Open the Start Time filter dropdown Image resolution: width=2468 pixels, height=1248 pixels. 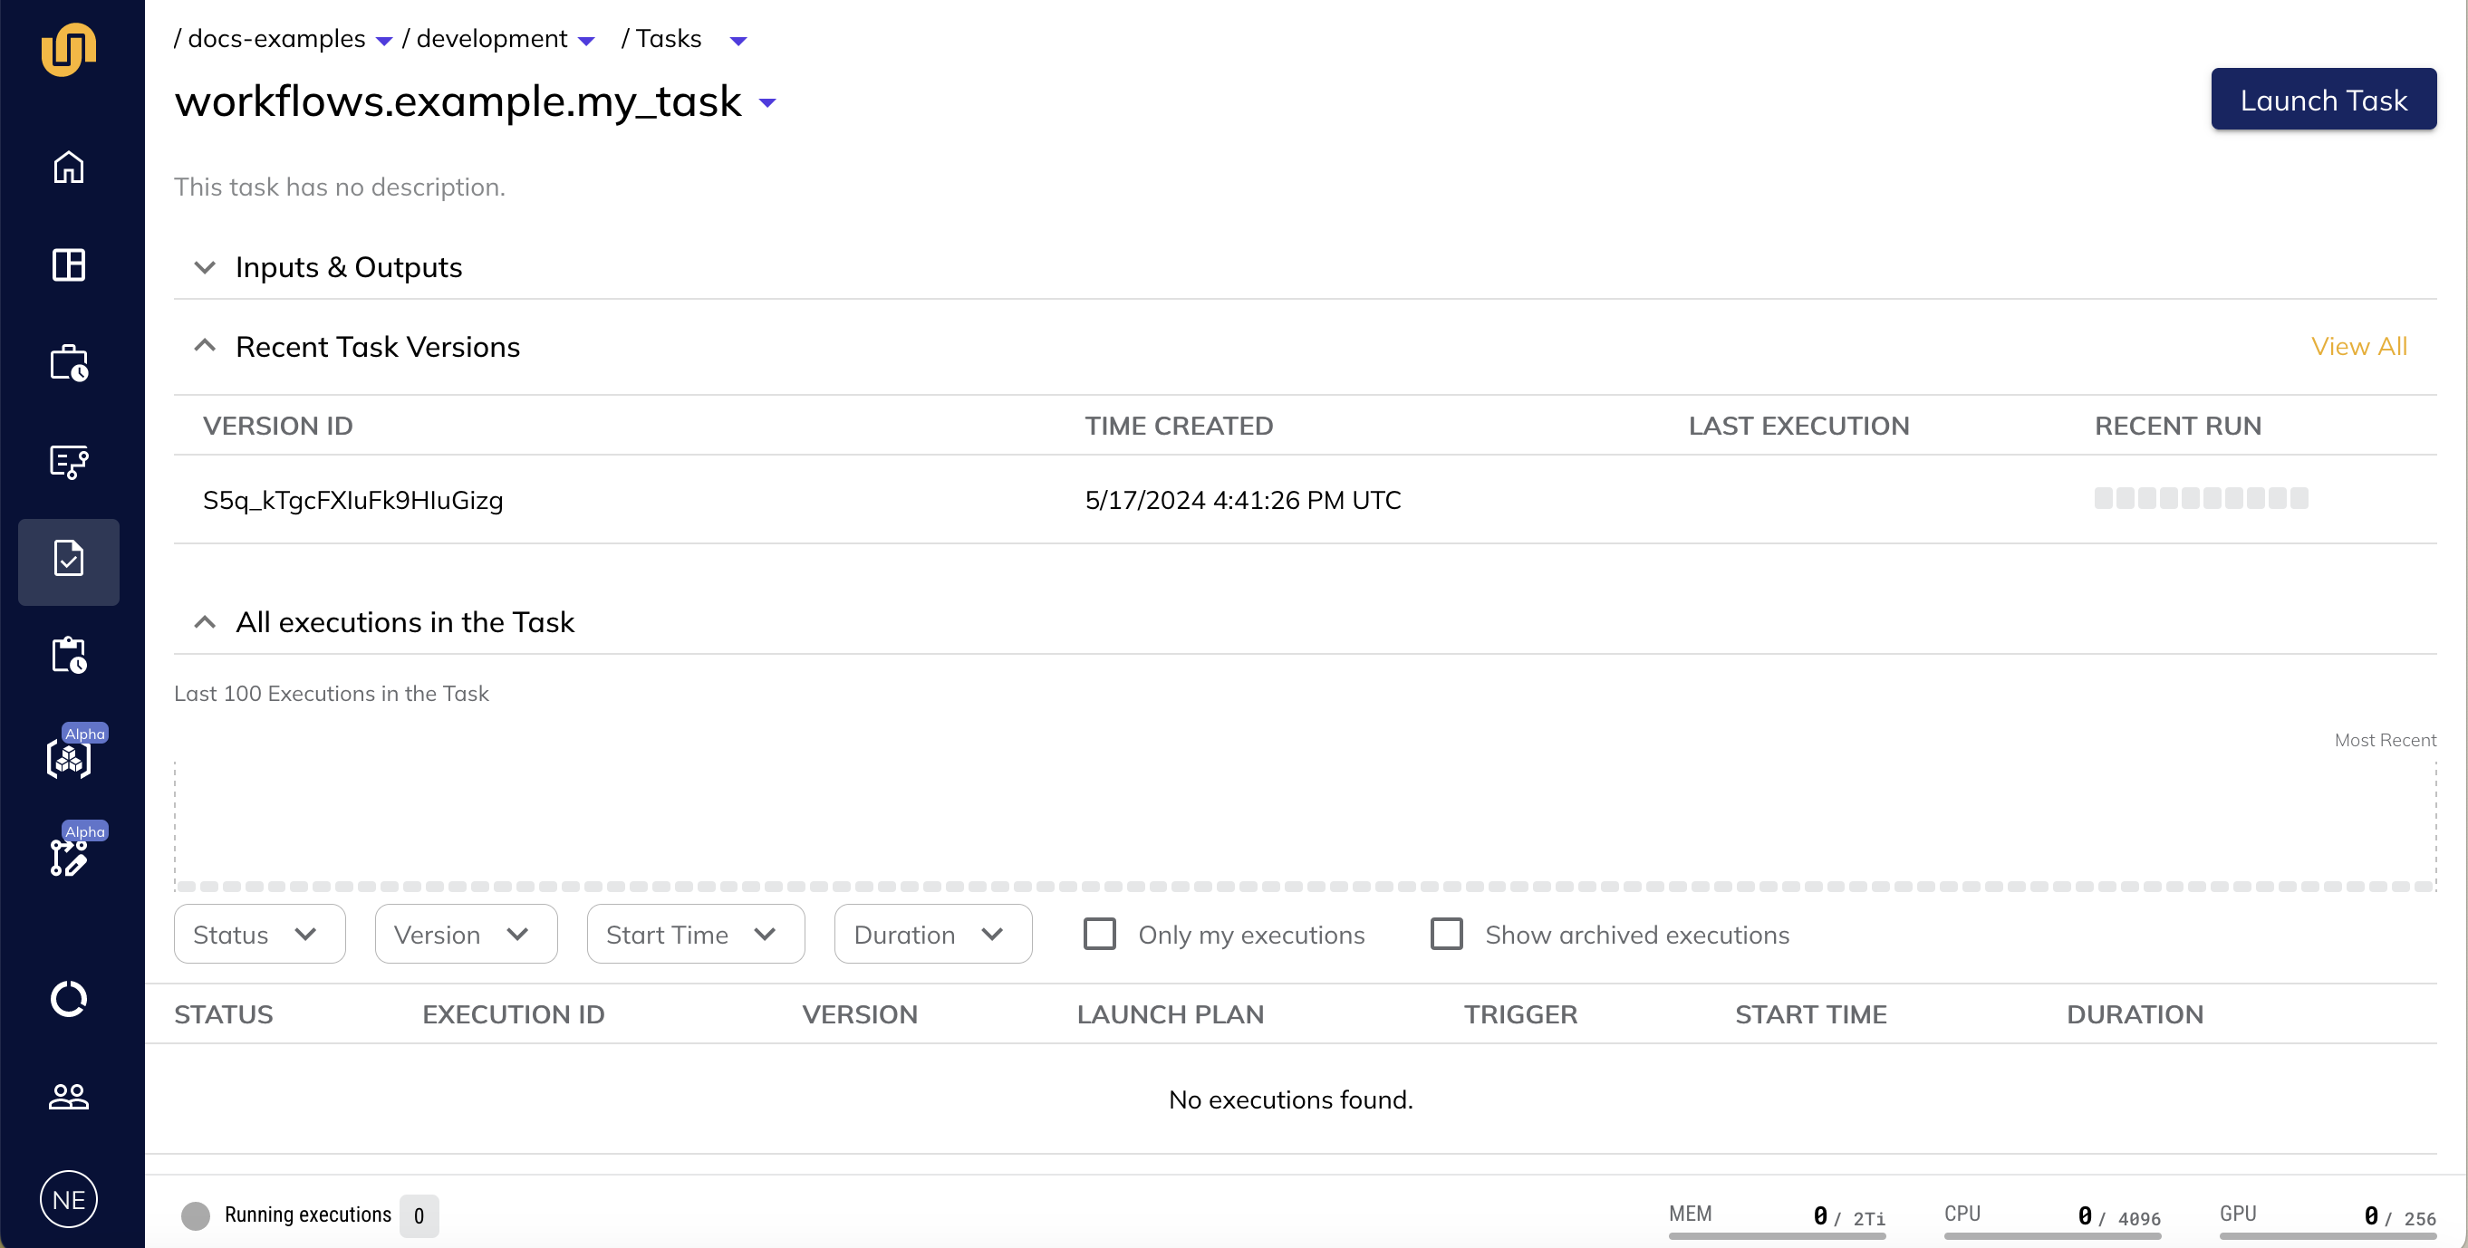tap(692, 935)
